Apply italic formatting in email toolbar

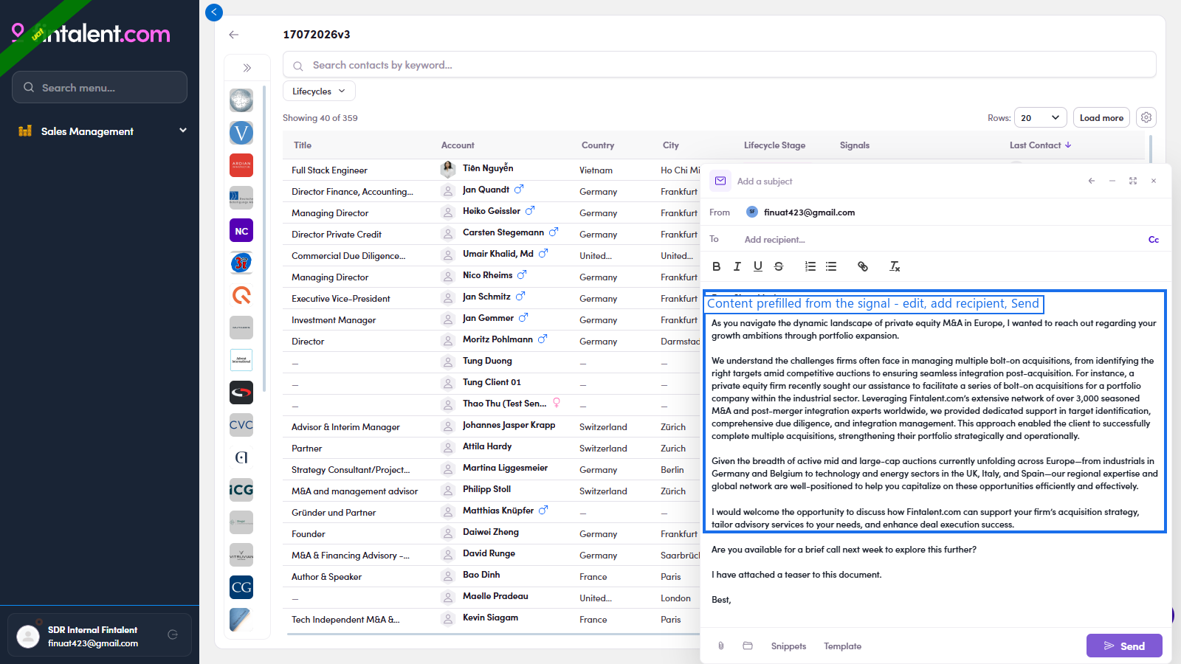coord(737,266)
